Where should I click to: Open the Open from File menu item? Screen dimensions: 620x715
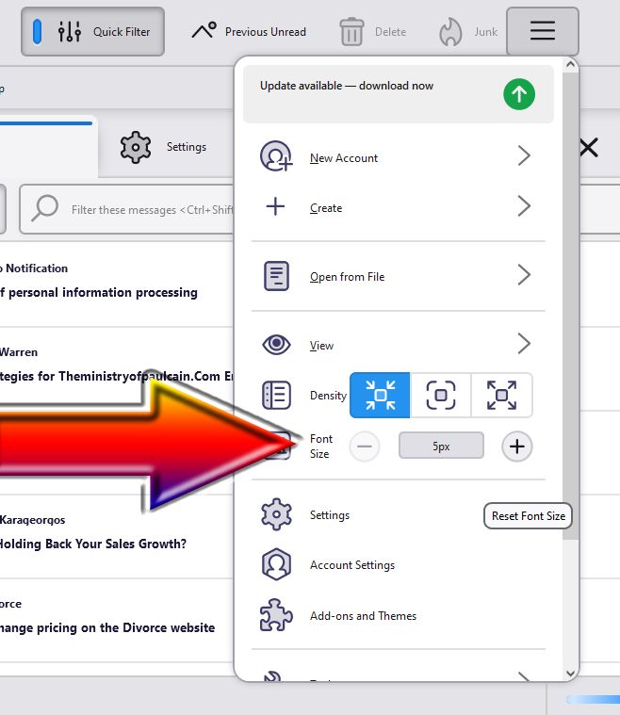[397, 277]
